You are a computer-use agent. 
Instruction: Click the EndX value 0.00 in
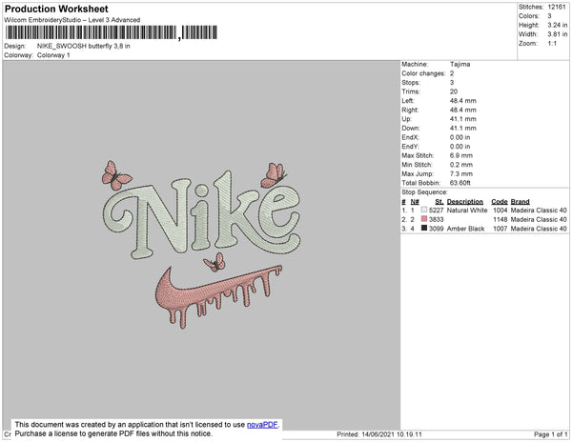(460, 137)
